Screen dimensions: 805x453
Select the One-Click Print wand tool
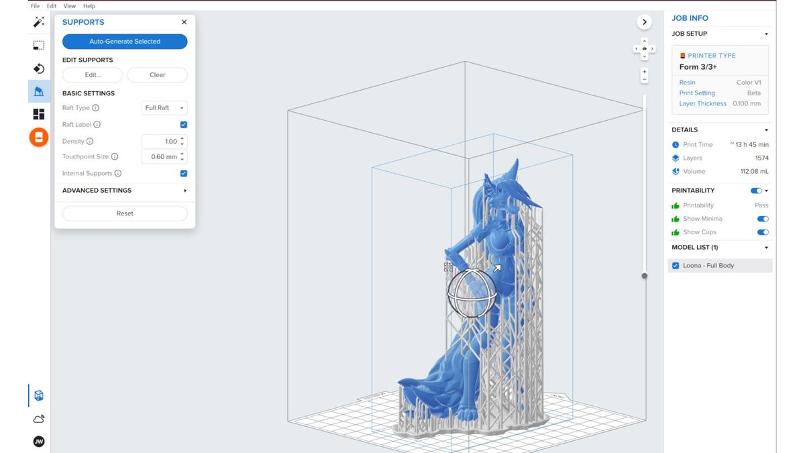(x=38, y=22)
